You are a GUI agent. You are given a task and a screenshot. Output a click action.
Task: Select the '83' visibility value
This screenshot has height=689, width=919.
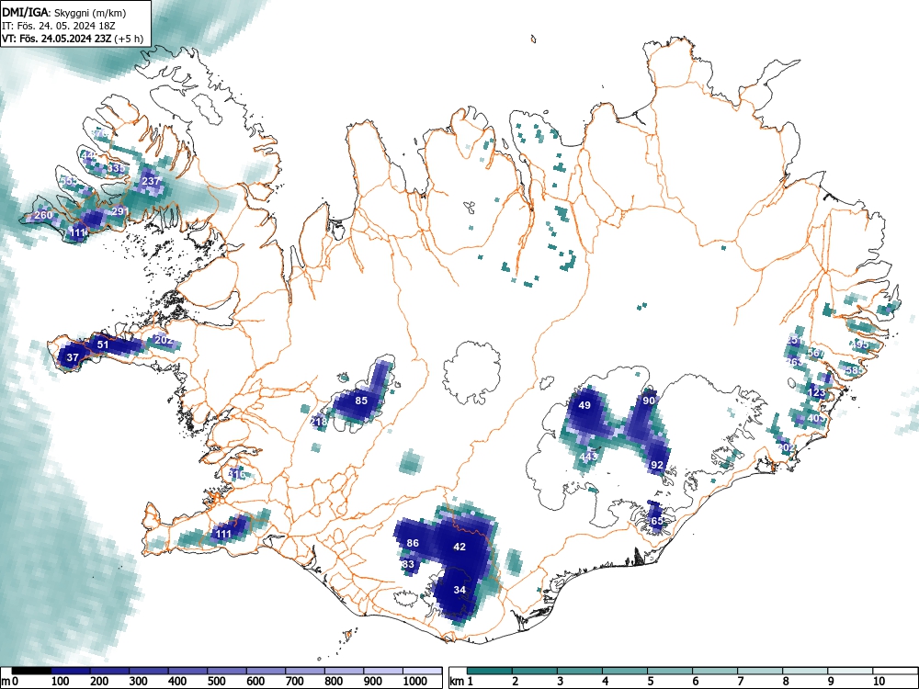point(408,565)
